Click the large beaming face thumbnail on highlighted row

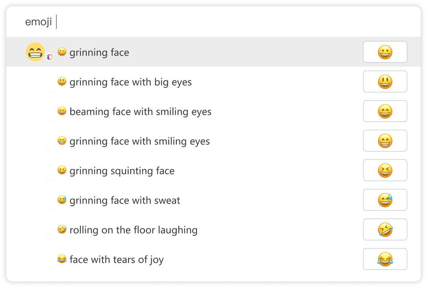[x=35, y=51]
